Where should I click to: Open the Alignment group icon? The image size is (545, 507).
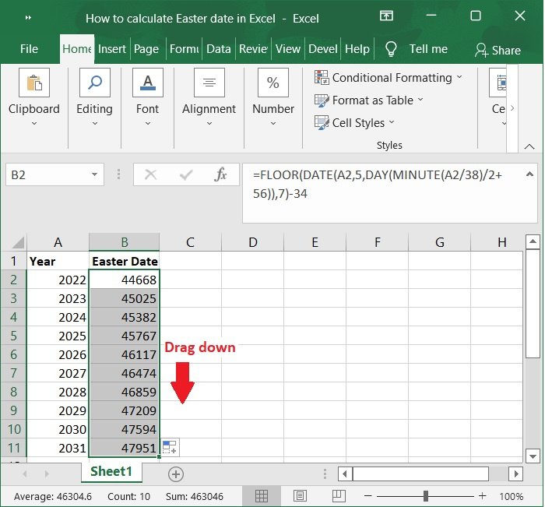[x=209, y=83]
